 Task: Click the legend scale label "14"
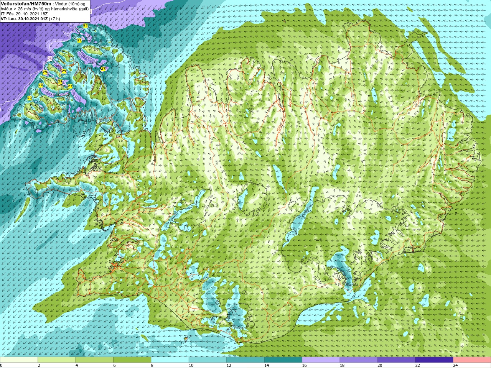point(267,365)
